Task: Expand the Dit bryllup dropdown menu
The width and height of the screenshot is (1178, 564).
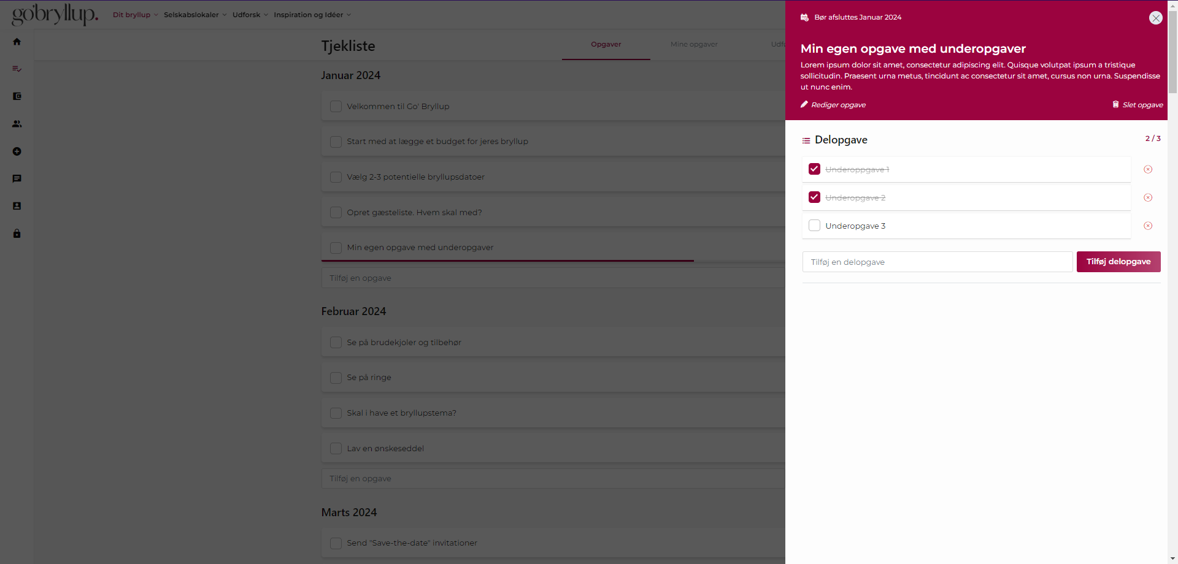Action: (x=135, y=15)
